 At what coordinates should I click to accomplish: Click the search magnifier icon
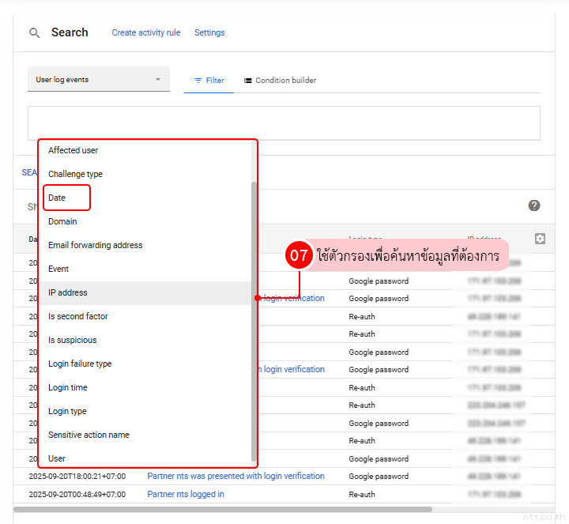click(34, 33)
